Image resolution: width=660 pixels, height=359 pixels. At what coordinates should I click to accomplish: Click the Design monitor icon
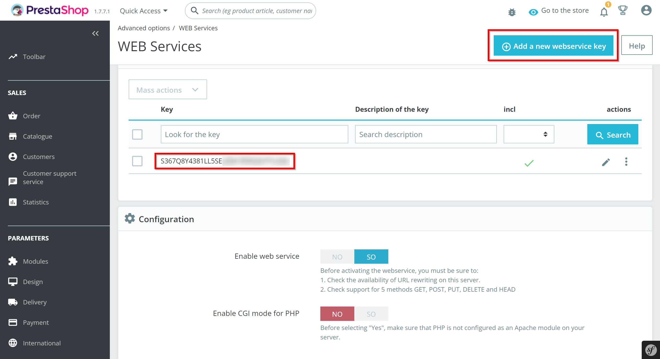click(x=13, y=282)
